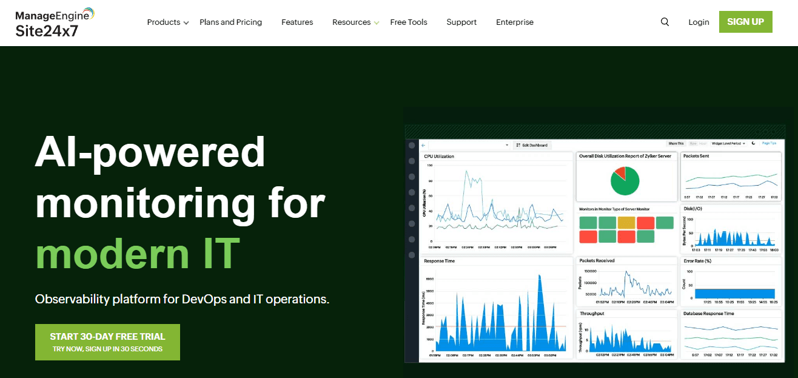Screen dimensions: 798x378
Task: Click the ManageEngine Site24x7 logo
Action: click(x=55, y=22)
